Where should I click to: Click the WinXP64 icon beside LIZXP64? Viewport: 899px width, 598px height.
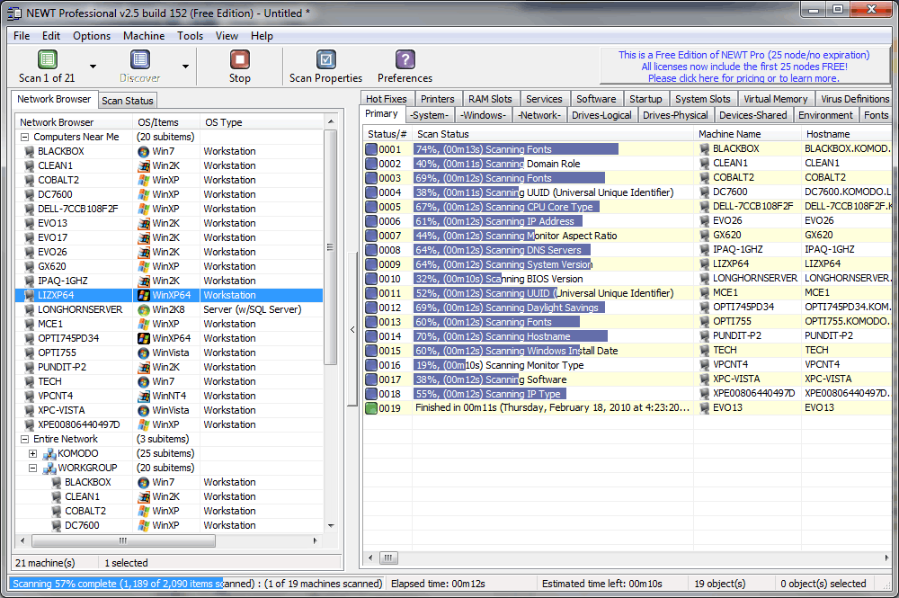(142, 295)
